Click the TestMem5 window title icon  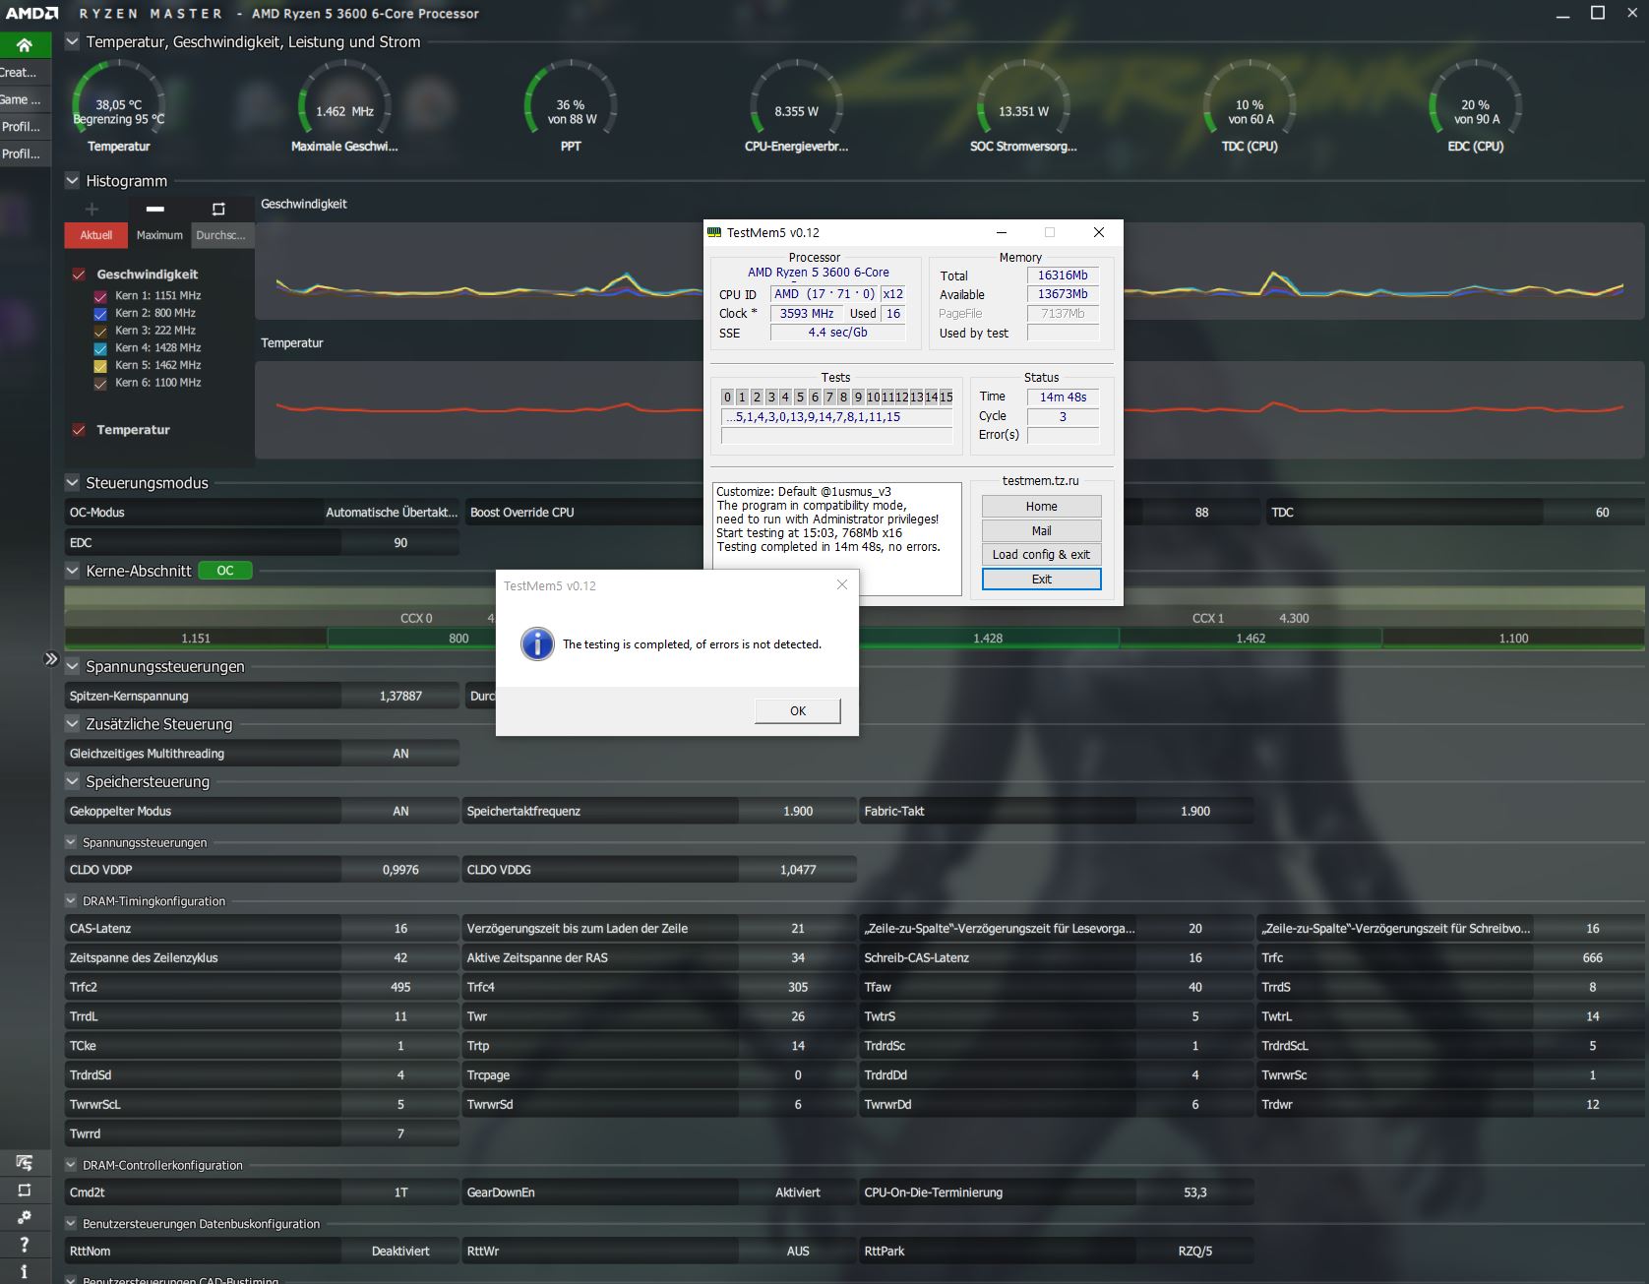(714, 232)
